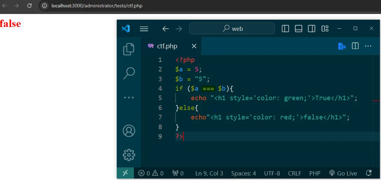Viewport: 381px width, 180px height.
Task: Change end of line sequence CRLF
Action: click(x=295, y=173)
